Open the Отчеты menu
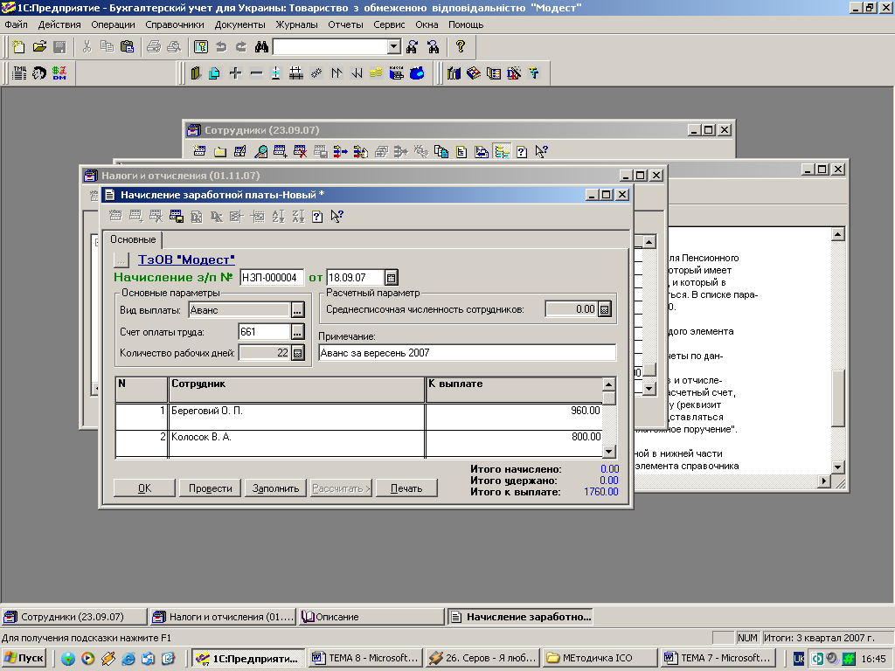895x671 pixels. tap(345, 24)
